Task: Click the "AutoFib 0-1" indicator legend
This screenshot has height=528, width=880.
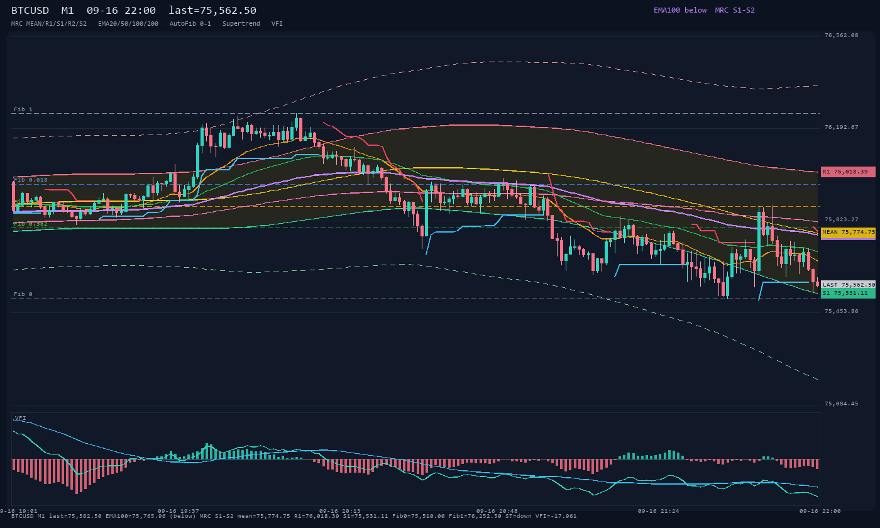Action: click(x=190, y=23)
